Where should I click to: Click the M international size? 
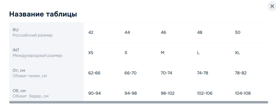click(163, 53)
